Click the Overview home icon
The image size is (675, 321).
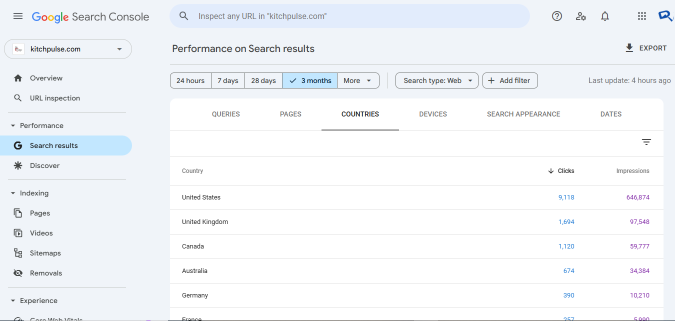pyautogui.click(x=18, y=78)
